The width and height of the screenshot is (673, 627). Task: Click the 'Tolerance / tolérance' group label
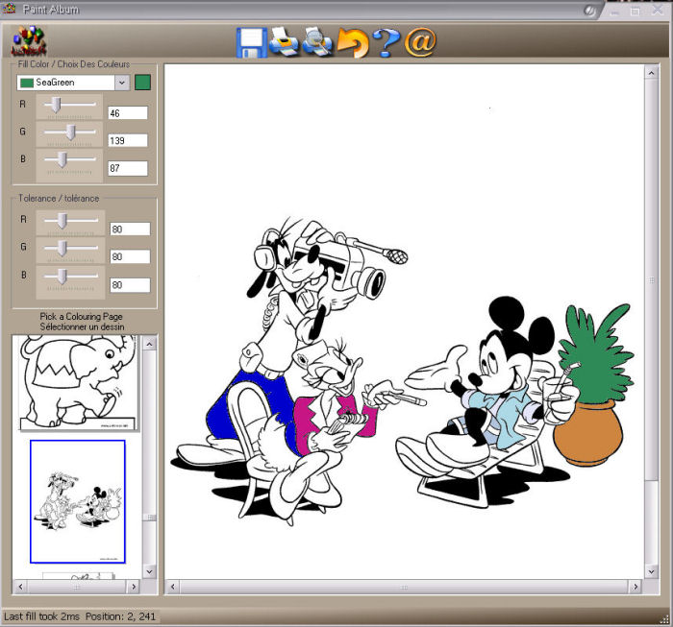point(59,199)
